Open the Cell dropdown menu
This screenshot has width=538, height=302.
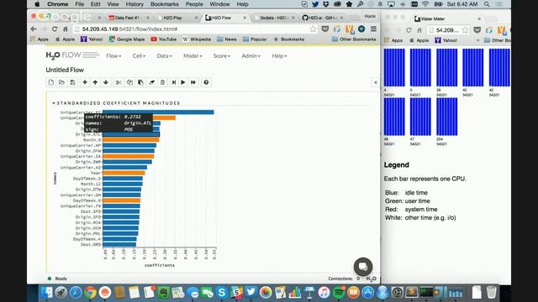pyautogui.click(x=139, y=56)
